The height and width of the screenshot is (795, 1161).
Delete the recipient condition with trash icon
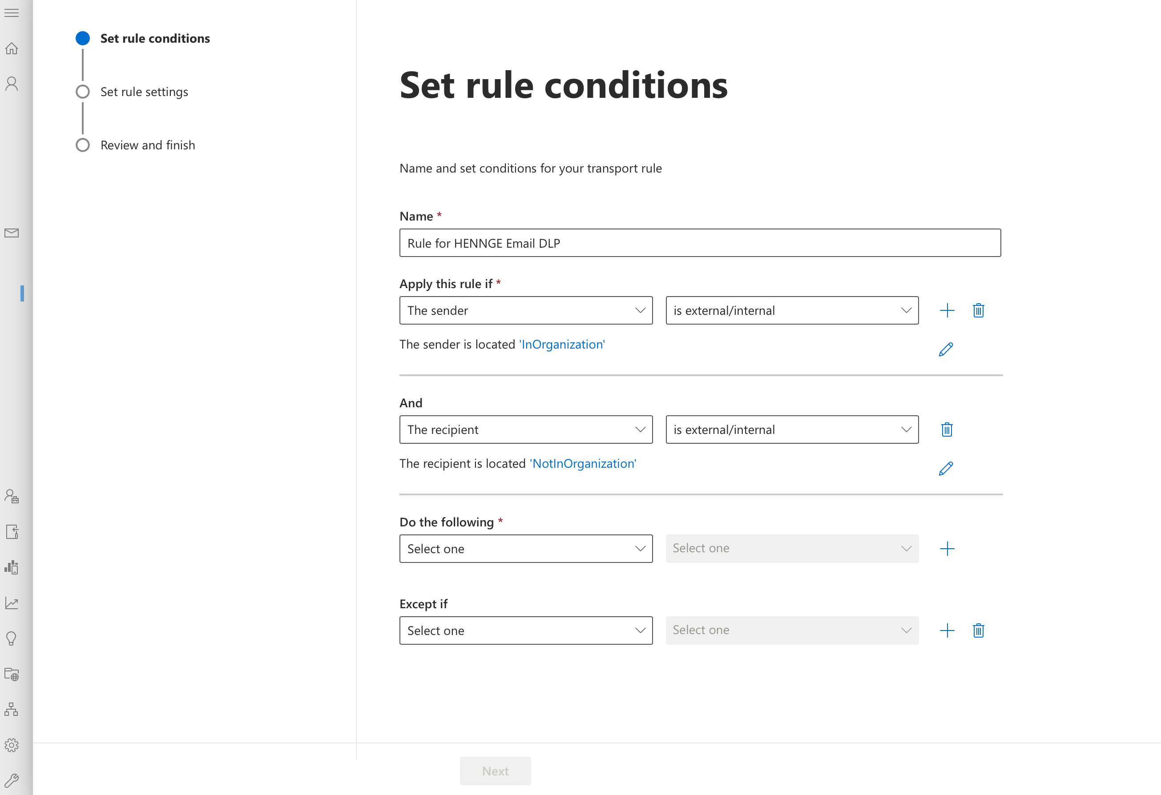click(x=947, y=430)
